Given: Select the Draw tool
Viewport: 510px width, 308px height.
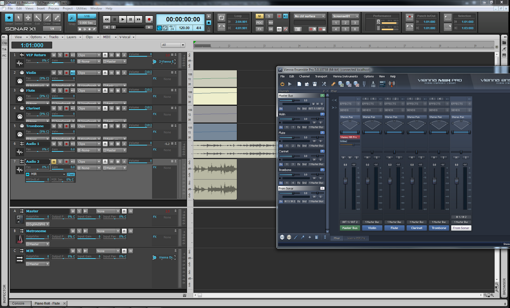Looking at the screenshot, I should [x=47, y=18].
